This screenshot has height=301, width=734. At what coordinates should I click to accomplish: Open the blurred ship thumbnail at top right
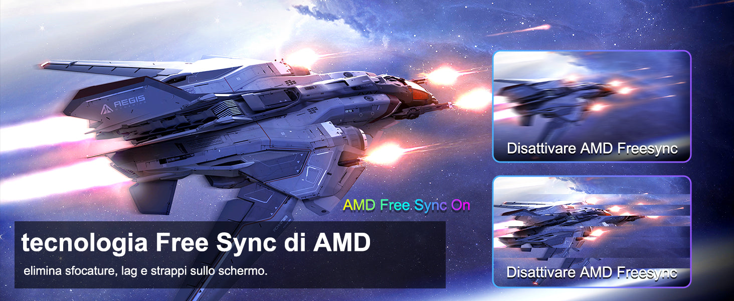tap(592, 106)
